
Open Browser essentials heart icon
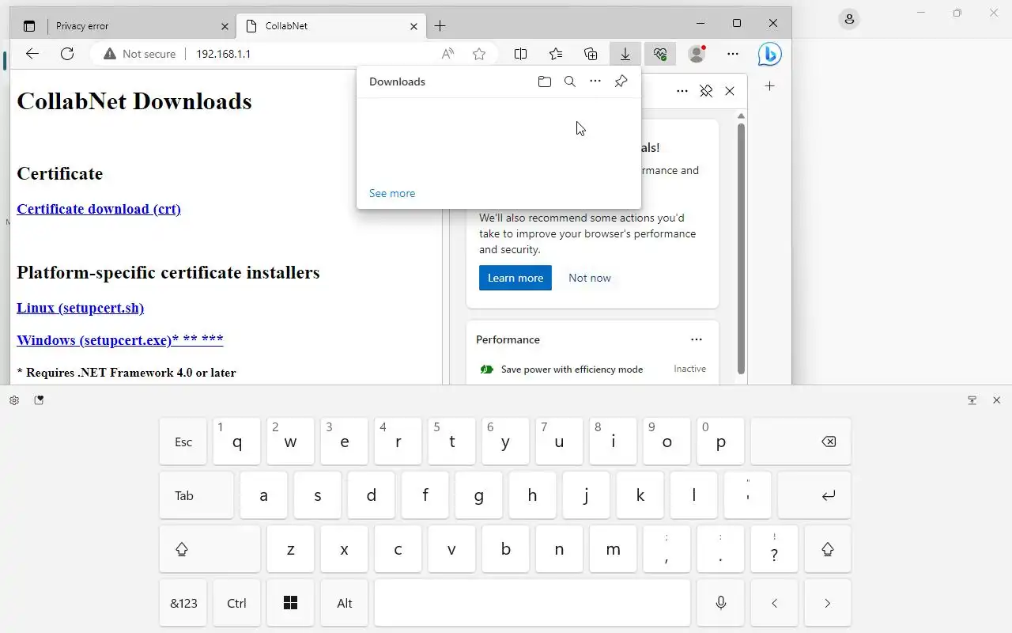660,54
